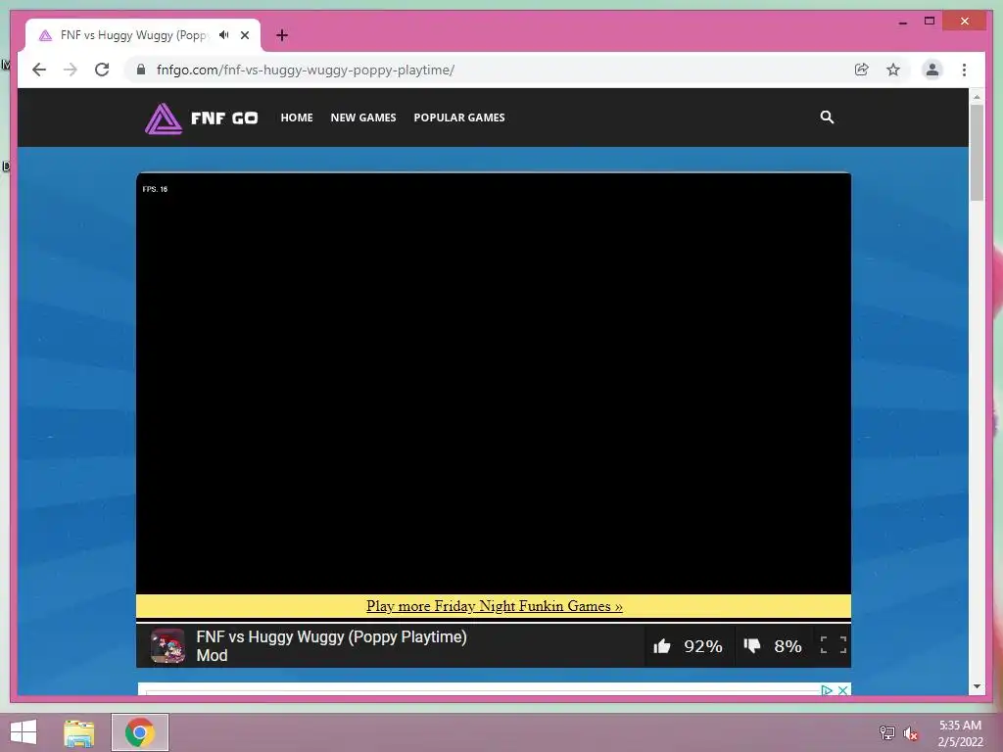Open the POPULAR GAMES menu item
Image resolution: width=1003 pixels, height=752 pixels.
coord(459,117)
